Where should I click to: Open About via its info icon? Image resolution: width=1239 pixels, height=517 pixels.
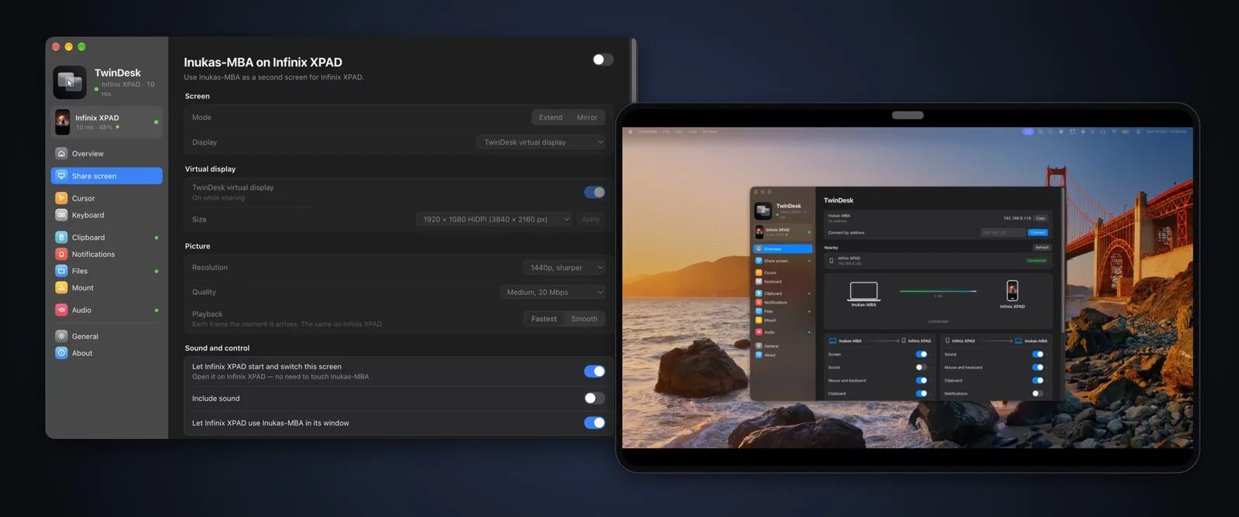pos(61,353)
